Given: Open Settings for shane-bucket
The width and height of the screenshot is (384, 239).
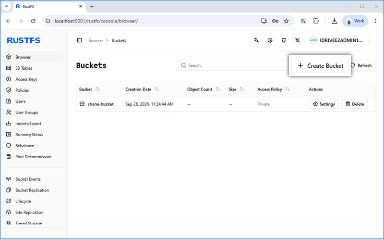Looking at the screenshot, I should click(324, 104).
